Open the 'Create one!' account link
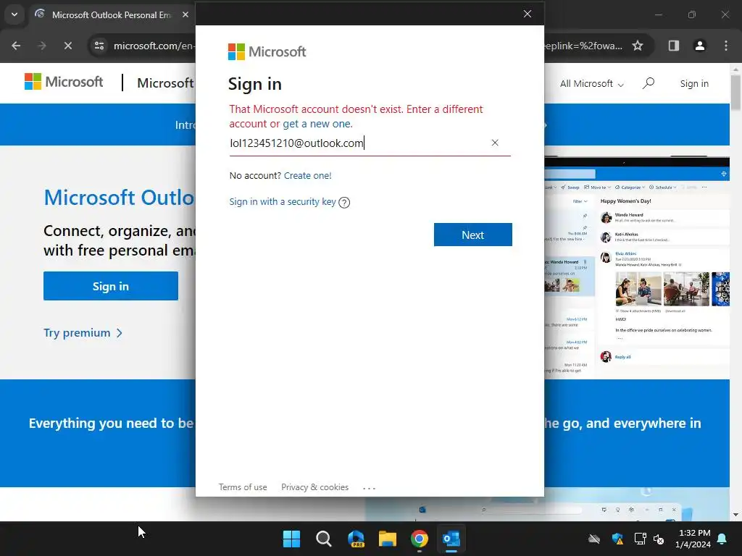742x556 pixels. click(x=307, y=175)
